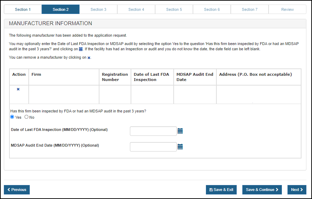Viewport: 312px width, 199px height.
Task: Click the active Section 2 tab
Action: (x=61, y=9)
